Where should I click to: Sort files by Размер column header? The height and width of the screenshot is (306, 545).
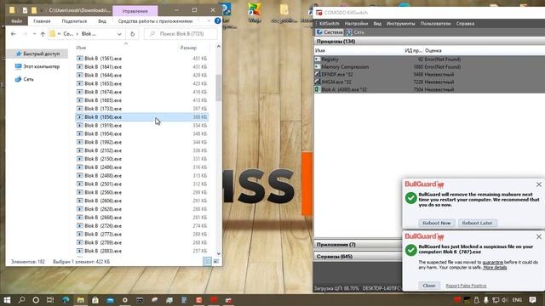click(188, 48)
